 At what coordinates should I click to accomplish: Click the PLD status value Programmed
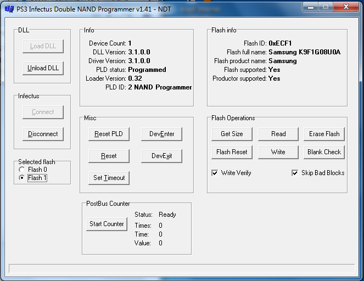coord(147,70)
